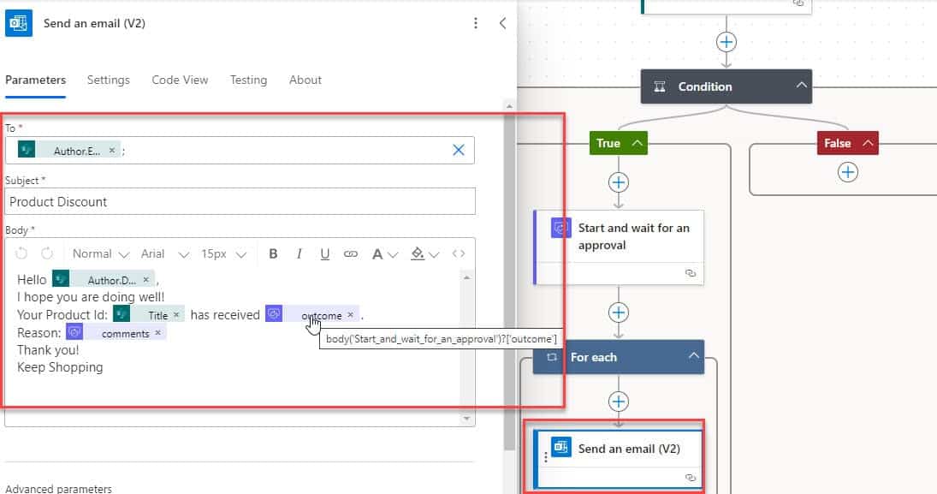The width and height of the screenshot is (937, 494).
Task: Open the Normal paragraph style dropdown
Action: [100, 254]
